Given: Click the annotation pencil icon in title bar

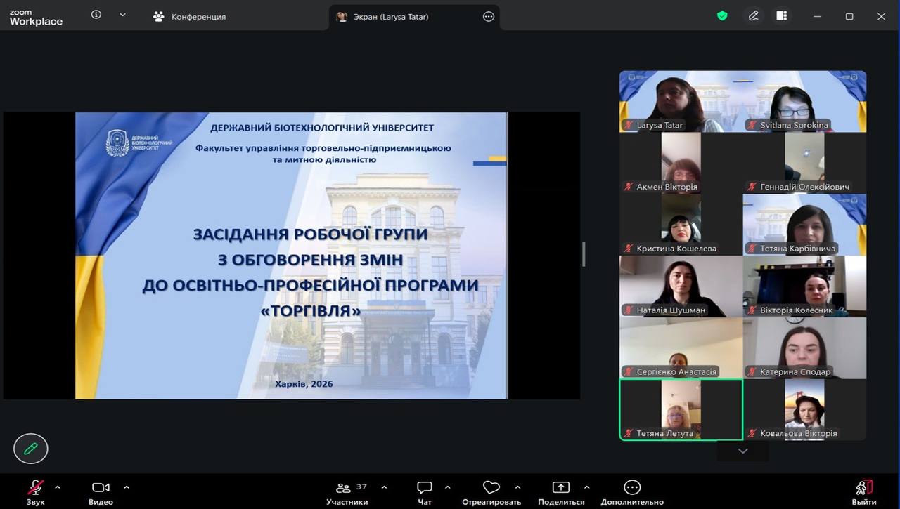Looking at the screenshot, I should 753,15.
